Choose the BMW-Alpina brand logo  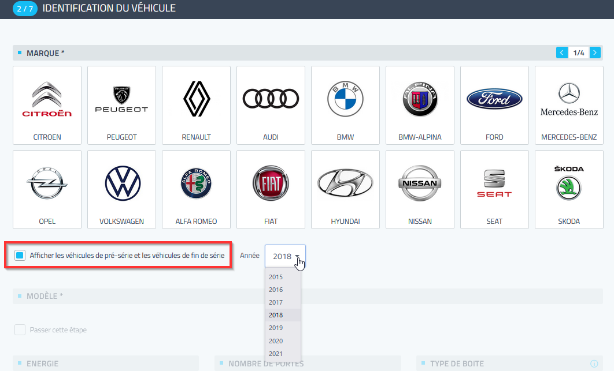click(x=420, y=99)
